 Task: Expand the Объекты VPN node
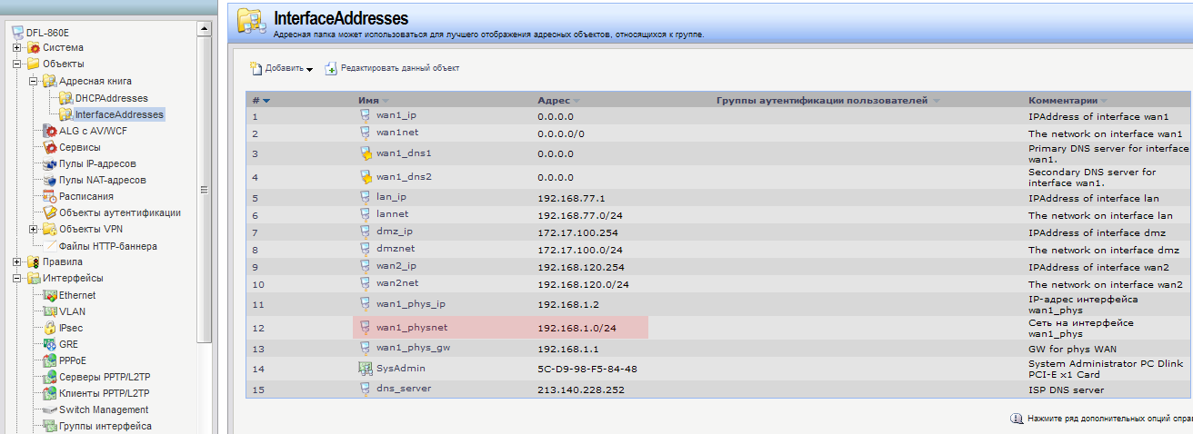[34, 229]
